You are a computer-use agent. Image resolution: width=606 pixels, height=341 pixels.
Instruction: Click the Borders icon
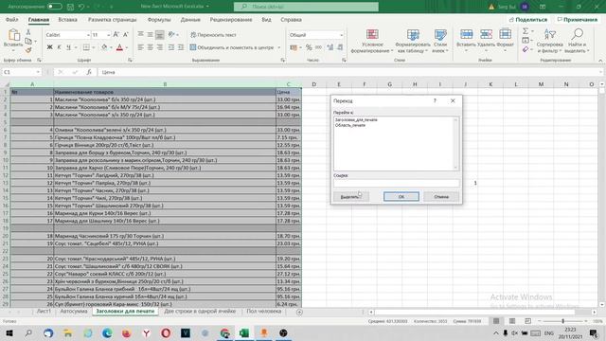pyautogui.click(x=86, y=47)
